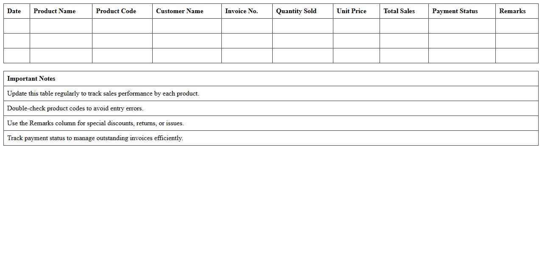Click first empty cell under Product Name
This screenshot has width=542, height=276.
point(61,26)
